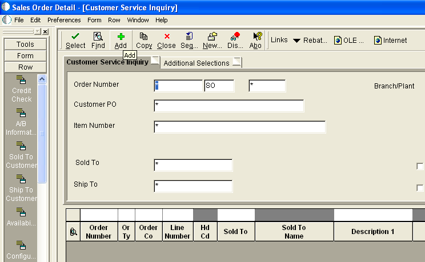The width and height of the screenshot is (425, 262).
Task: Open the Form menu
Action: pos(94,20)
